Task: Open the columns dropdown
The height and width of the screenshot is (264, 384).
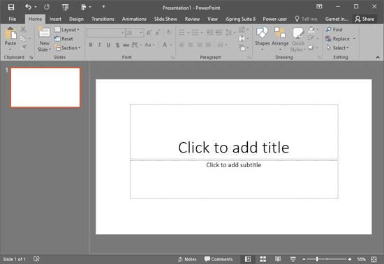Action: 222,45
